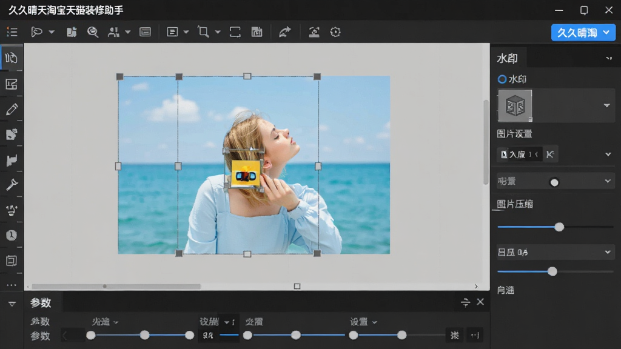
Task: Click the watermark cube thumbnail
Action: coord(515,105)
